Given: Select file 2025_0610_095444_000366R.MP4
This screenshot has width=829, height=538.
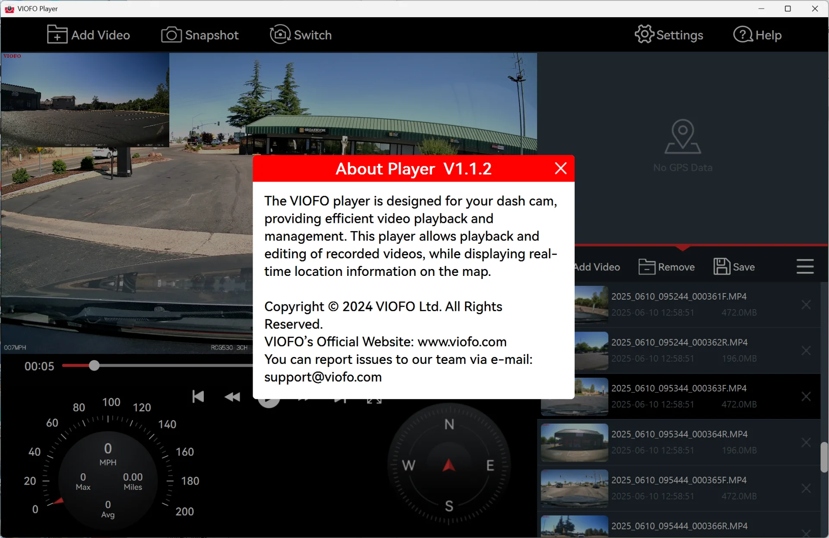Looking at the screenshot, I should 679,525.
